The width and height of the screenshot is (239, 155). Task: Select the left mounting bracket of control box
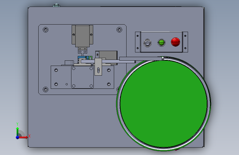(138, 42)
